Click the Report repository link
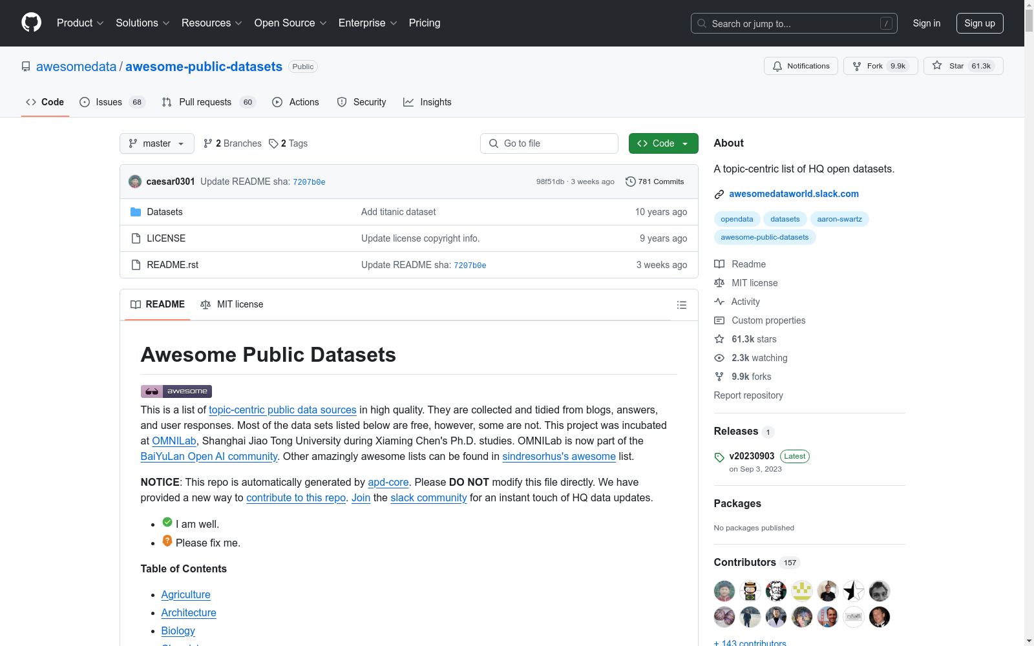This screenshot has height=646, width=1034. (748, 395)
